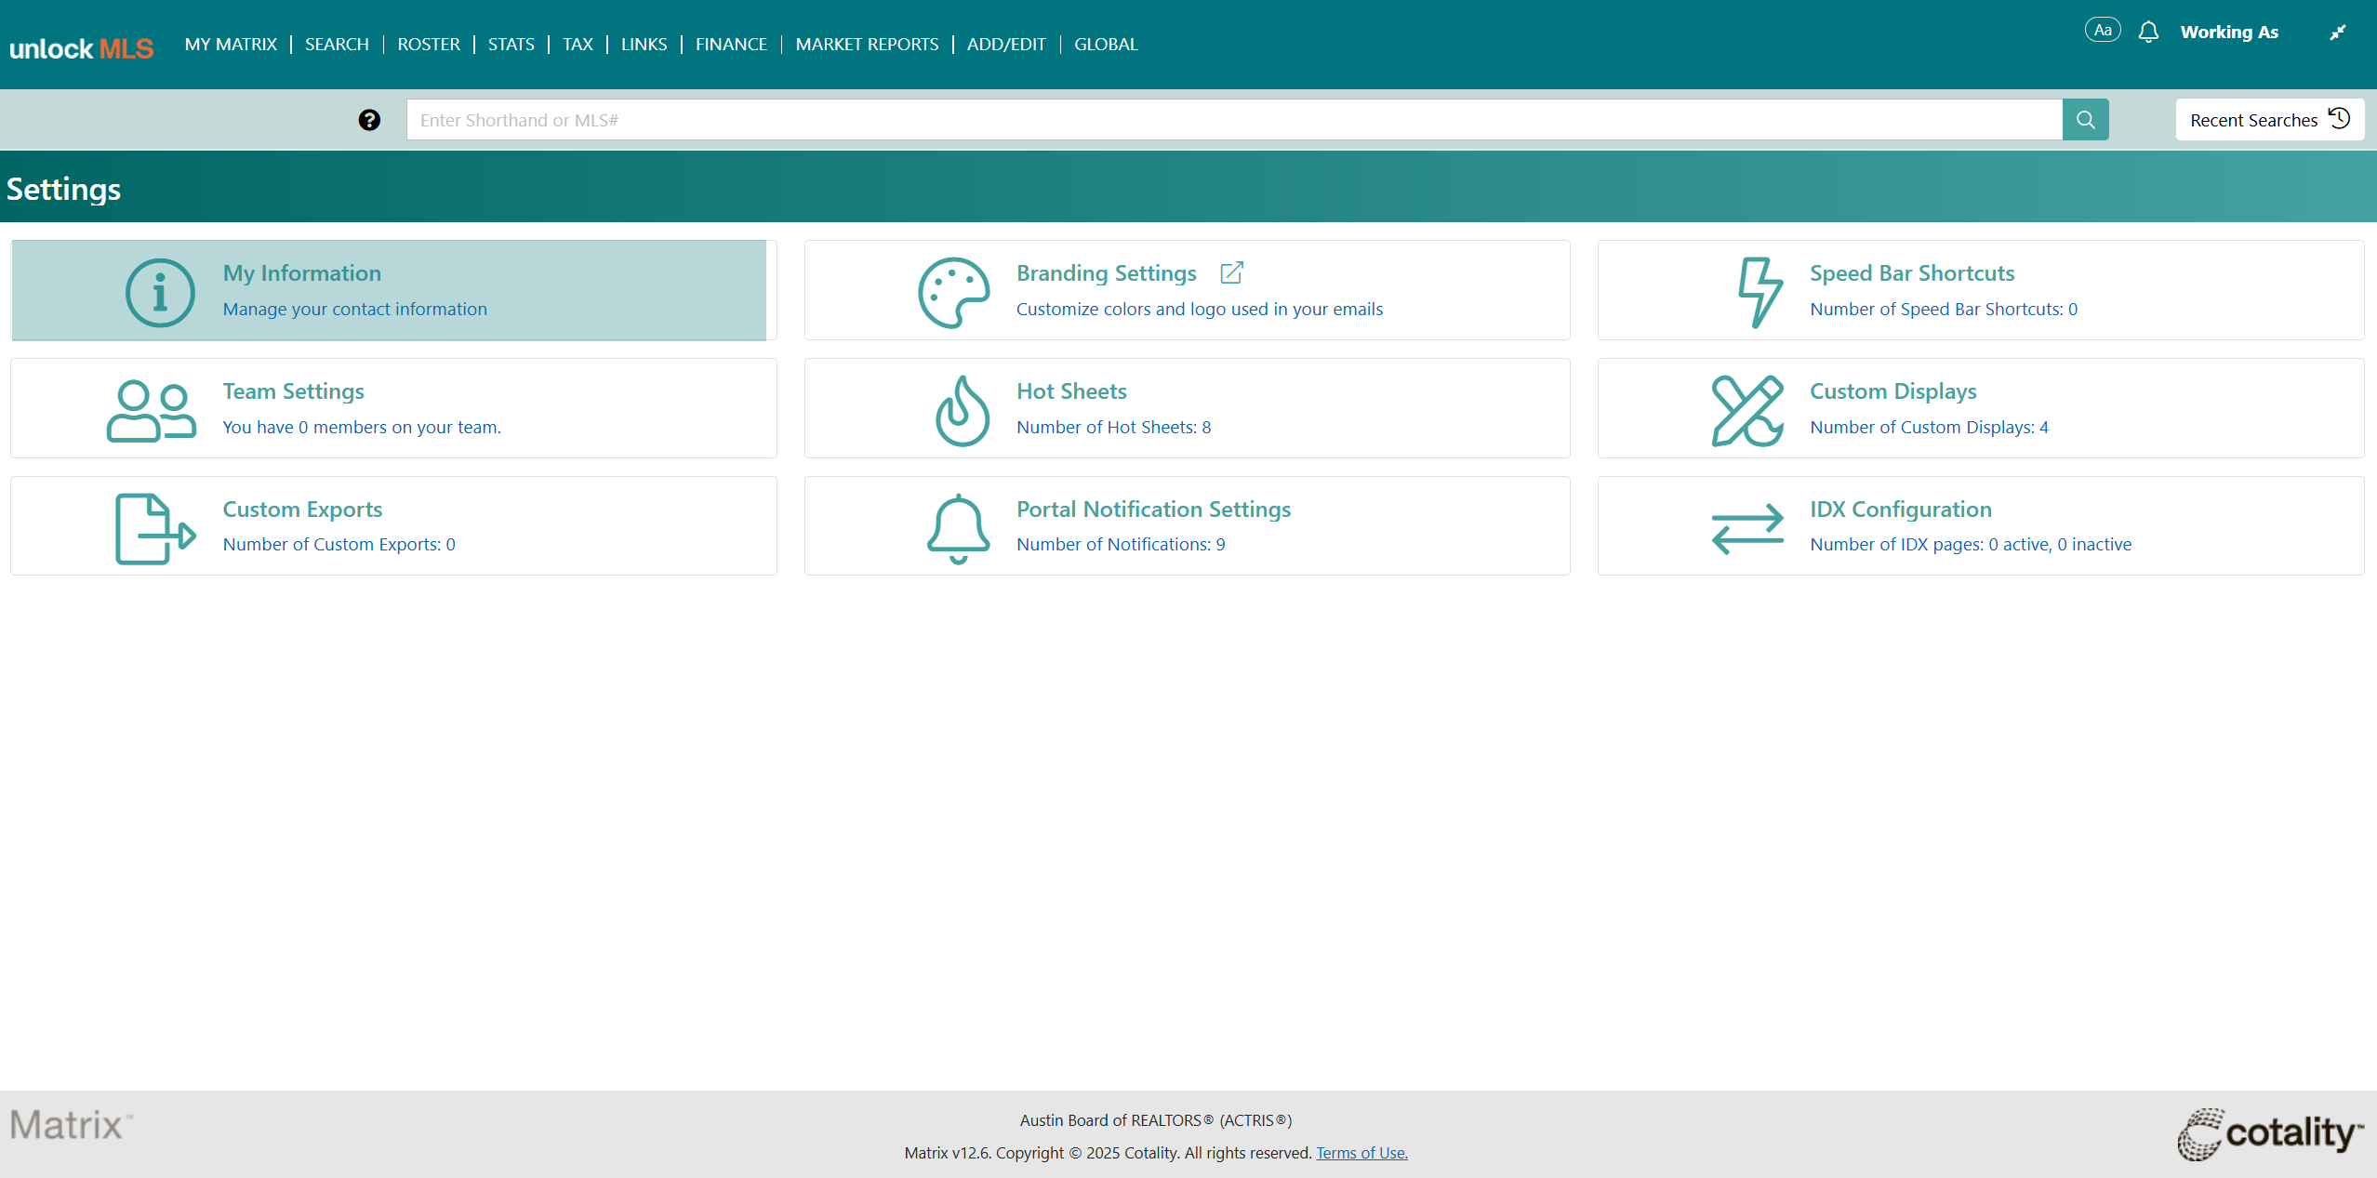Open the TAX menu

pyautogui.click(x=578, y=44)
